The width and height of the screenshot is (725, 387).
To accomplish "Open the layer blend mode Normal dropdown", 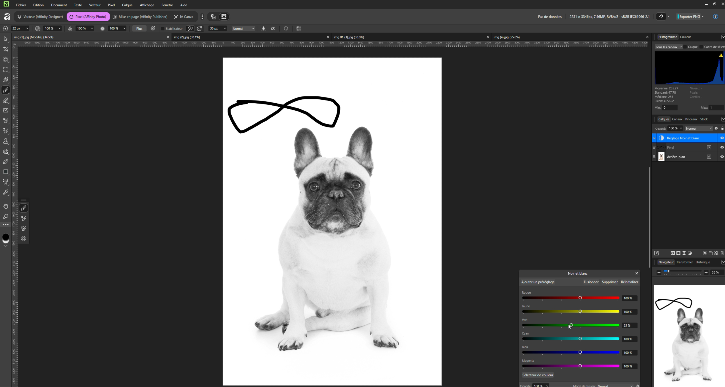I will click(699, 129).
